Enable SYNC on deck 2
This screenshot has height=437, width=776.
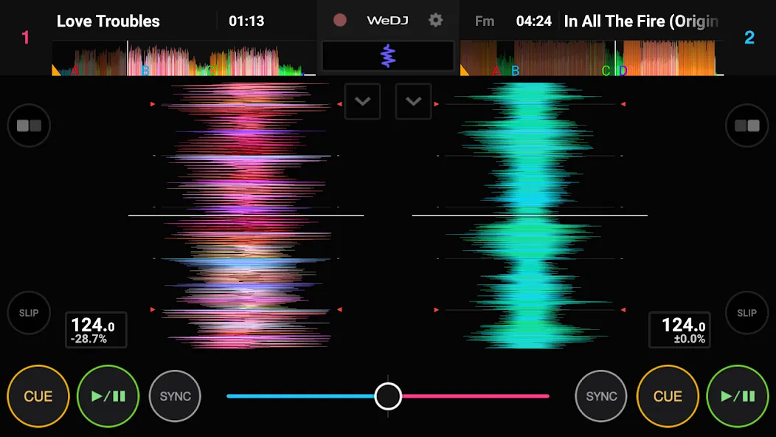point(601,396)
